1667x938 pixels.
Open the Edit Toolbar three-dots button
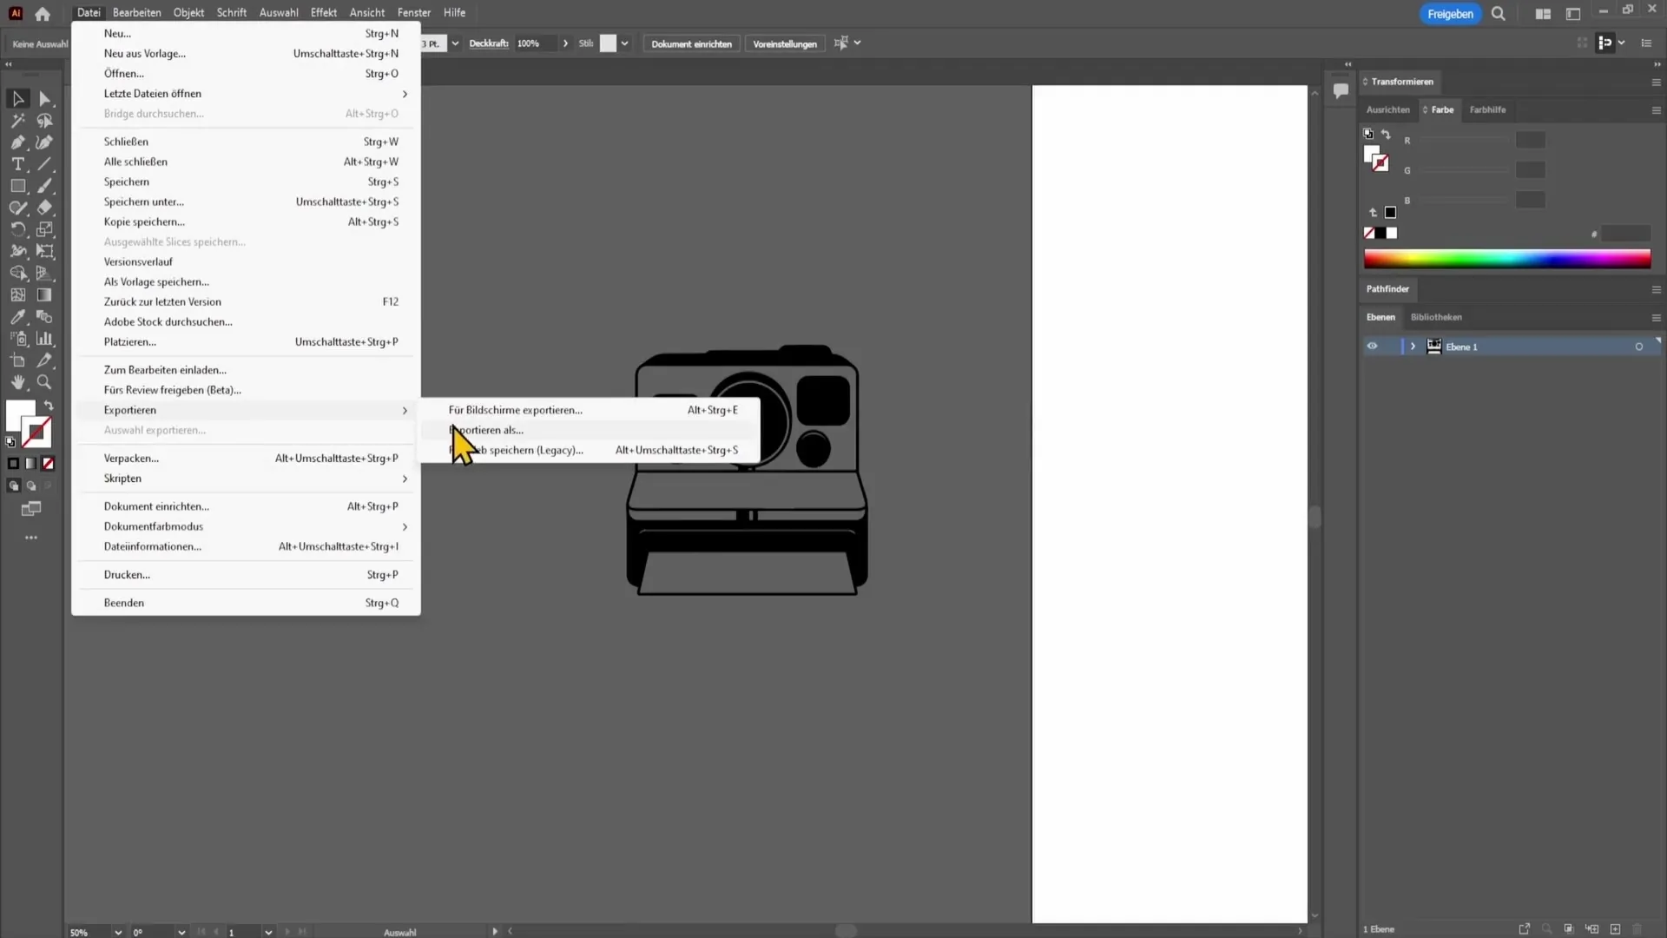coord(31,538)
